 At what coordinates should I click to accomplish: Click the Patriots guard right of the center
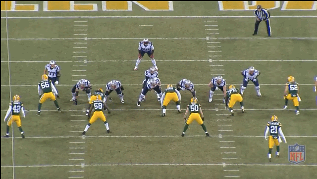click(x=187, y=89)
